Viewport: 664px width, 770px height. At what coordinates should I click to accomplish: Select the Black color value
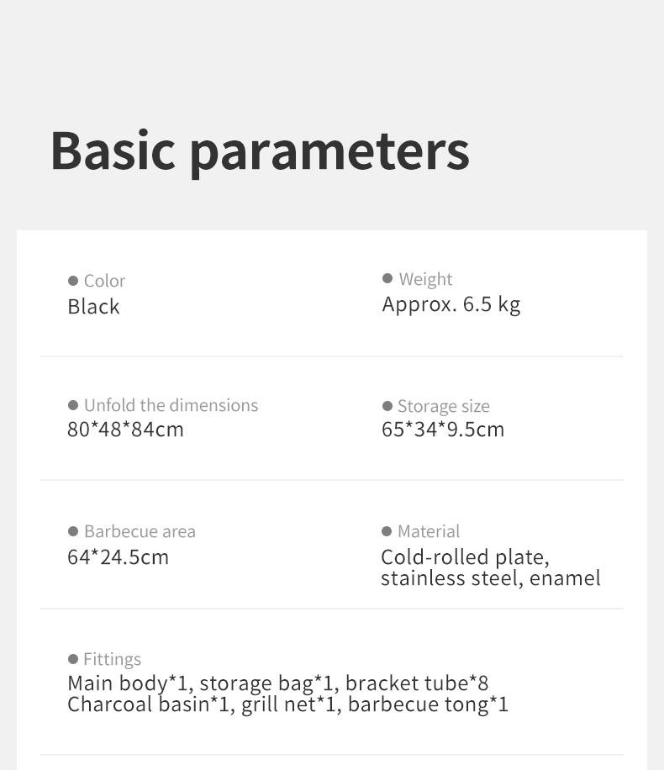point(93,307)
